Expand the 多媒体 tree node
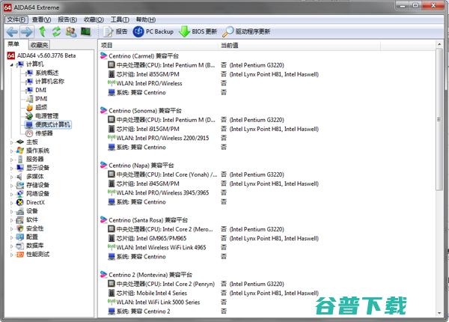Screen dimensions: 449x322 tap(11, 177)
